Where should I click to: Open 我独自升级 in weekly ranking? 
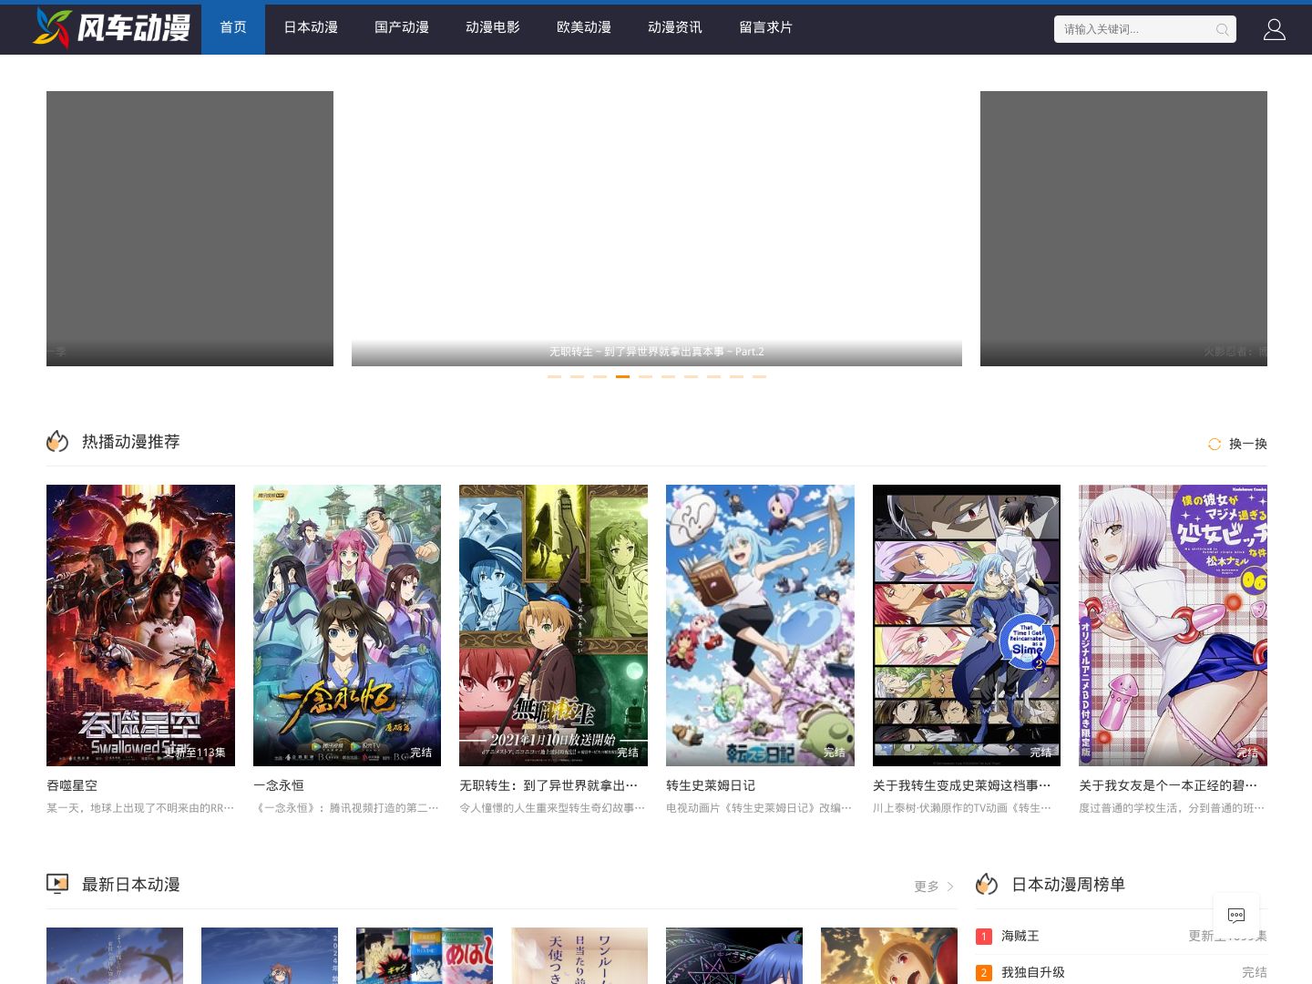click(1033, 972)
